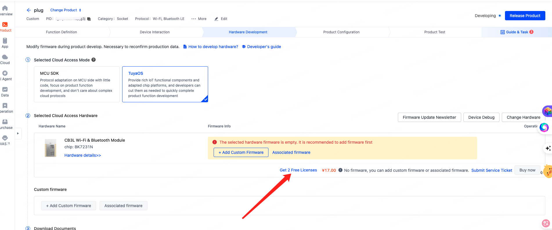Open Hardware details link
Viewport: 552px width, 230px height.
click(83, 156)
